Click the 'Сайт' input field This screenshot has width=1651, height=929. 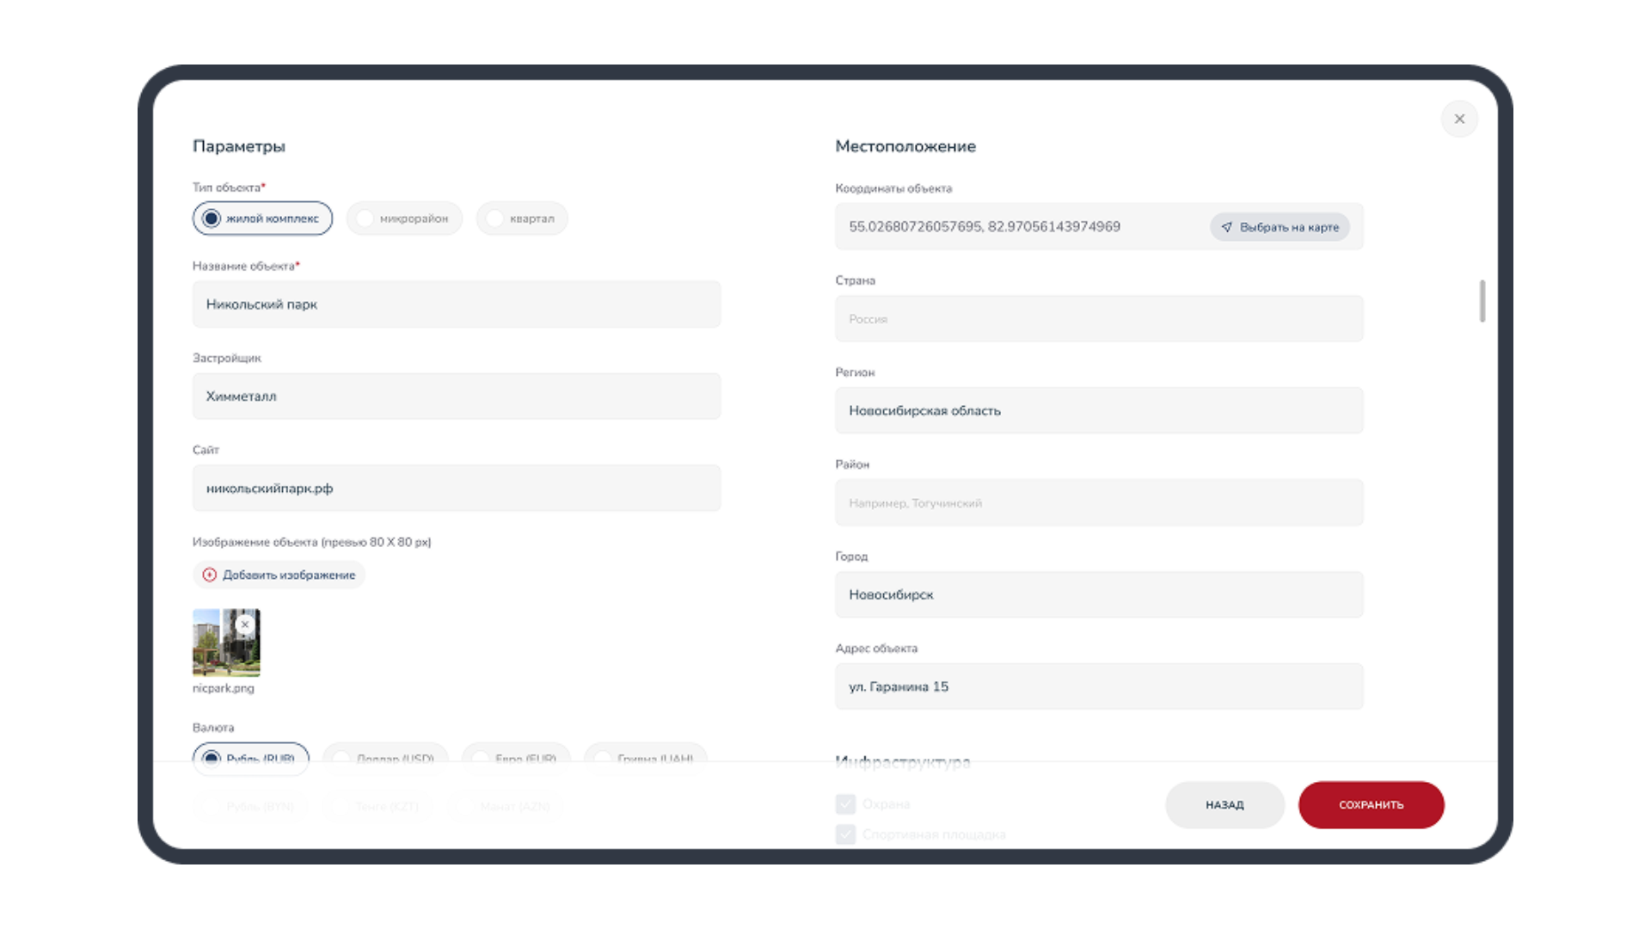[456, 489]
